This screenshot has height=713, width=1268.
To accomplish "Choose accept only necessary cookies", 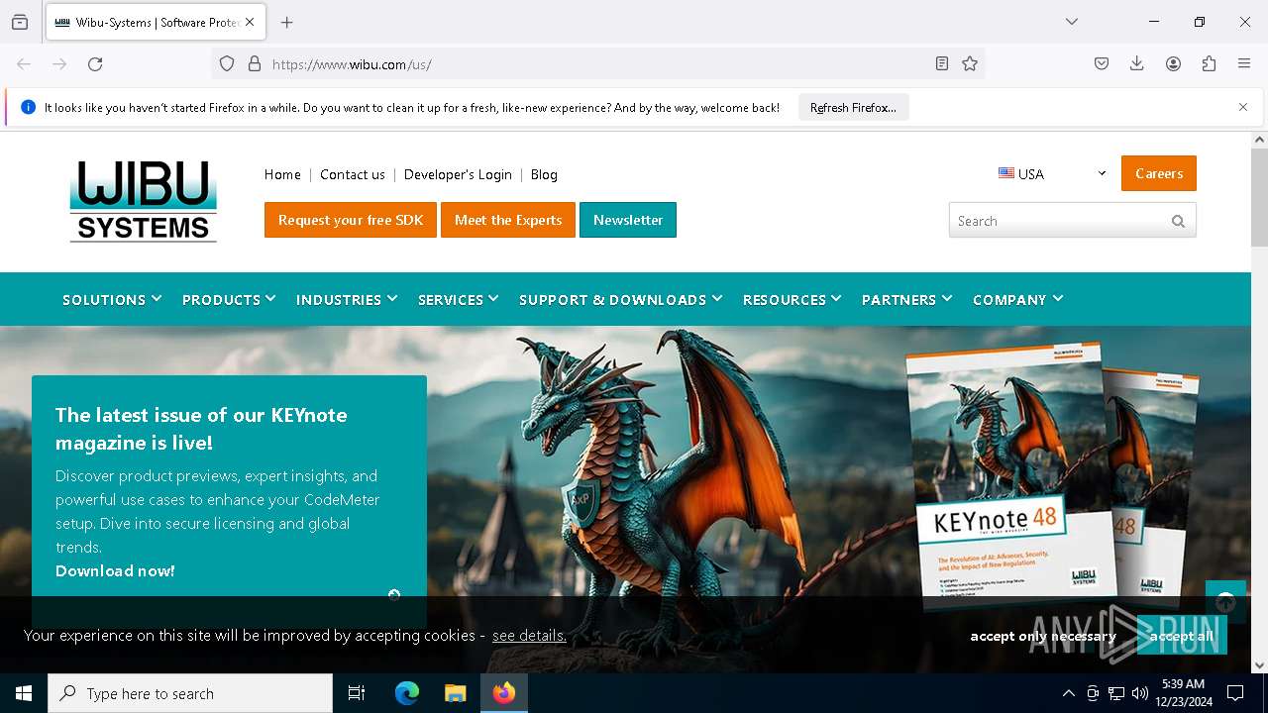I will click(1043, 636).
